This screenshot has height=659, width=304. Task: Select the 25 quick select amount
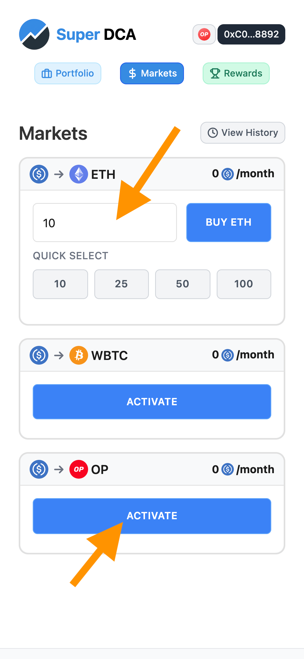click(121, 284)
